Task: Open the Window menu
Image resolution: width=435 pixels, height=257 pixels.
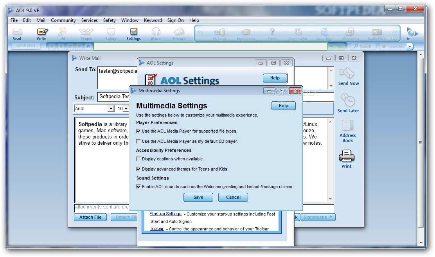Action: click(x=130, y=20)
